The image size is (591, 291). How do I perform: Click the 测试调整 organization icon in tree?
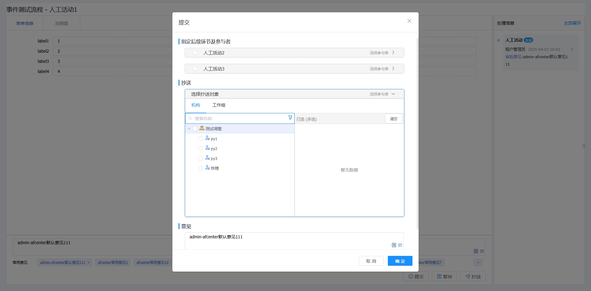tap(201, 128)
